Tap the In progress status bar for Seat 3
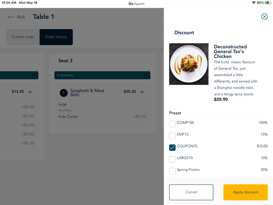This screenshot has width=273, height=205. click(x=102, y=75)
